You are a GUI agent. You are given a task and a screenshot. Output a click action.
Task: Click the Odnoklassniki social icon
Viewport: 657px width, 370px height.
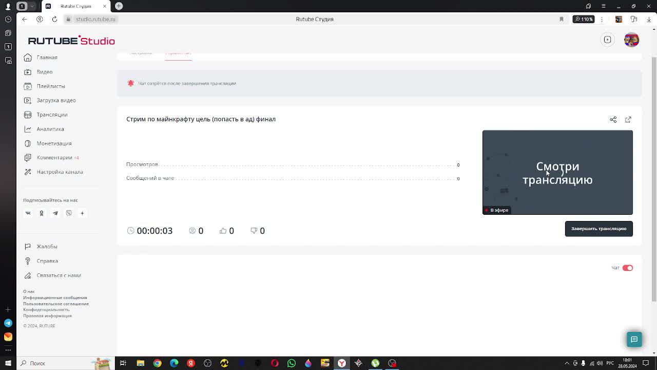pos(42,213)
